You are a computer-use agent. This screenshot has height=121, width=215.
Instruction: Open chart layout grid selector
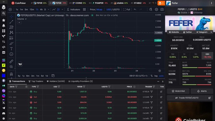(x=84, y=9)
